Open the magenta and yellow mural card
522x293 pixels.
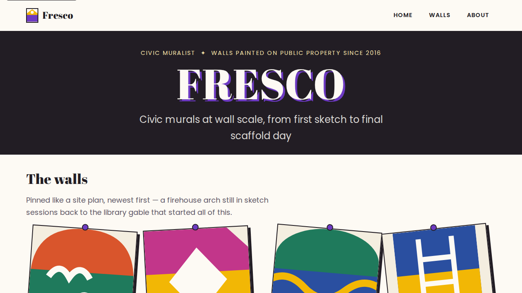(198, 260)
